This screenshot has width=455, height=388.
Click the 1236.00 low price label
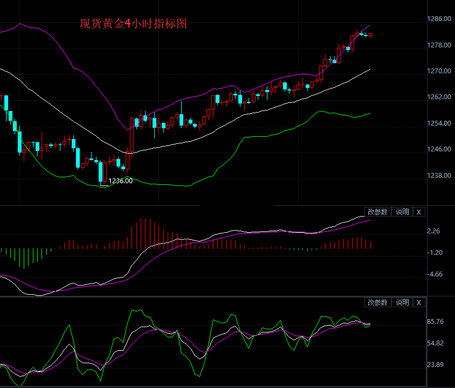pos(121,181)
